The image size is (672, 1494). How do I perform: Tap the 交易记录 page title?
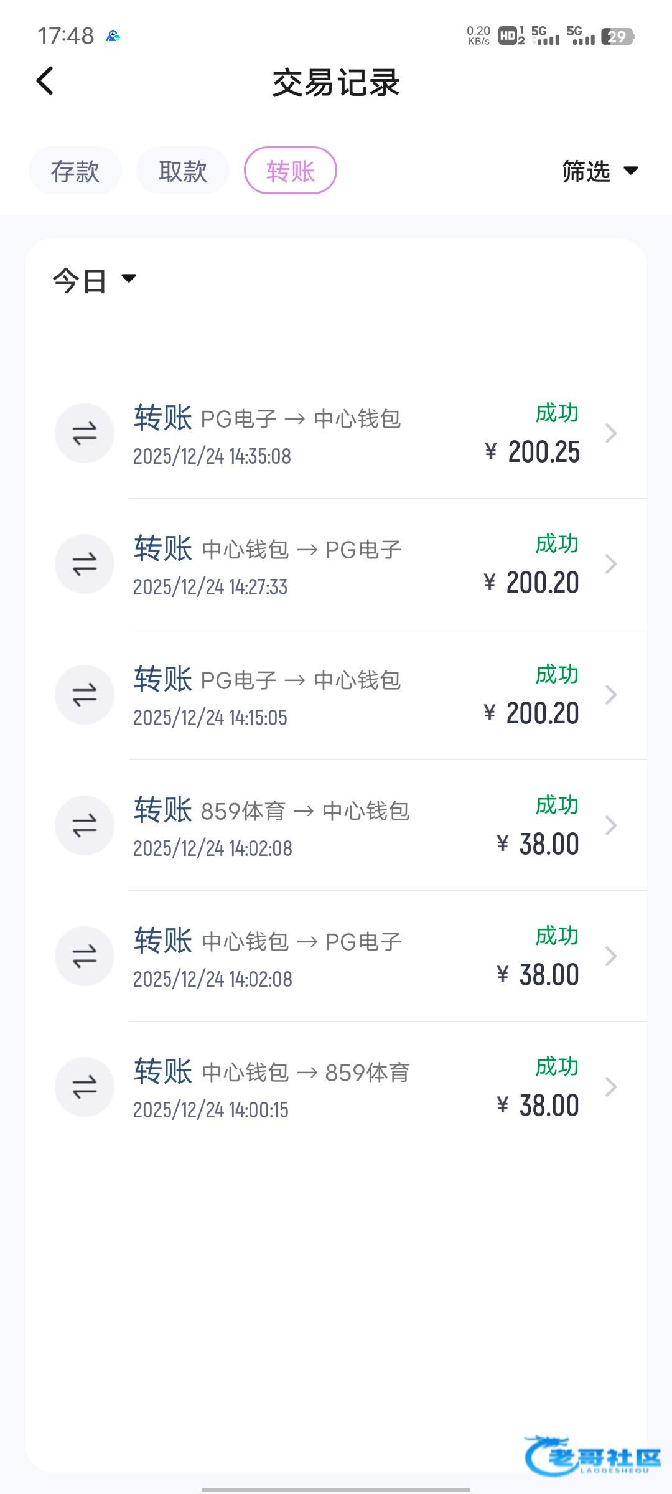(336, 82)
